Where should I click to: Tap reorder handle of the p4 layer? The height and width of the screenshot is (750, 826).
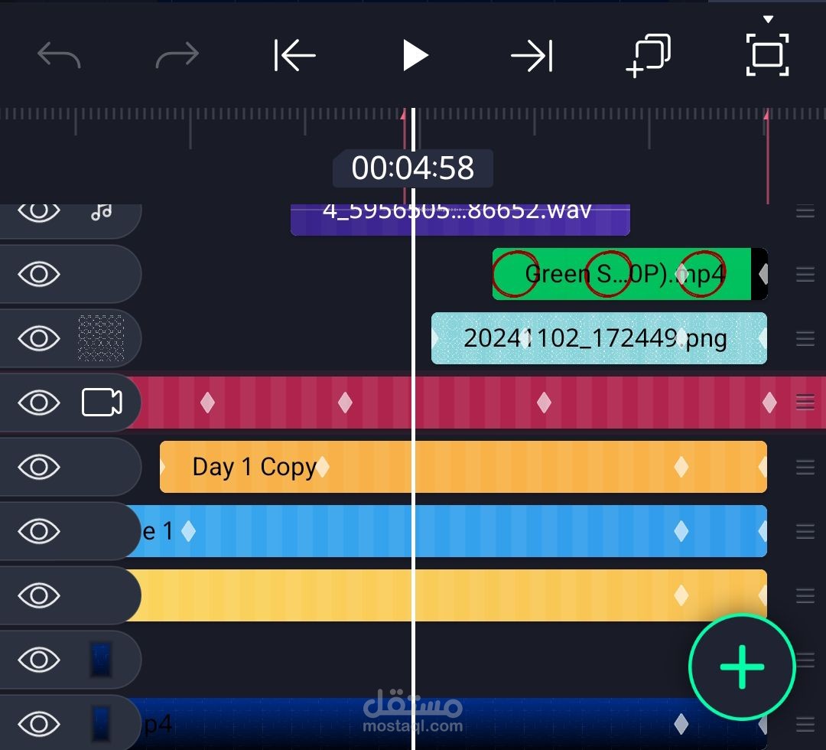[805, 724]
